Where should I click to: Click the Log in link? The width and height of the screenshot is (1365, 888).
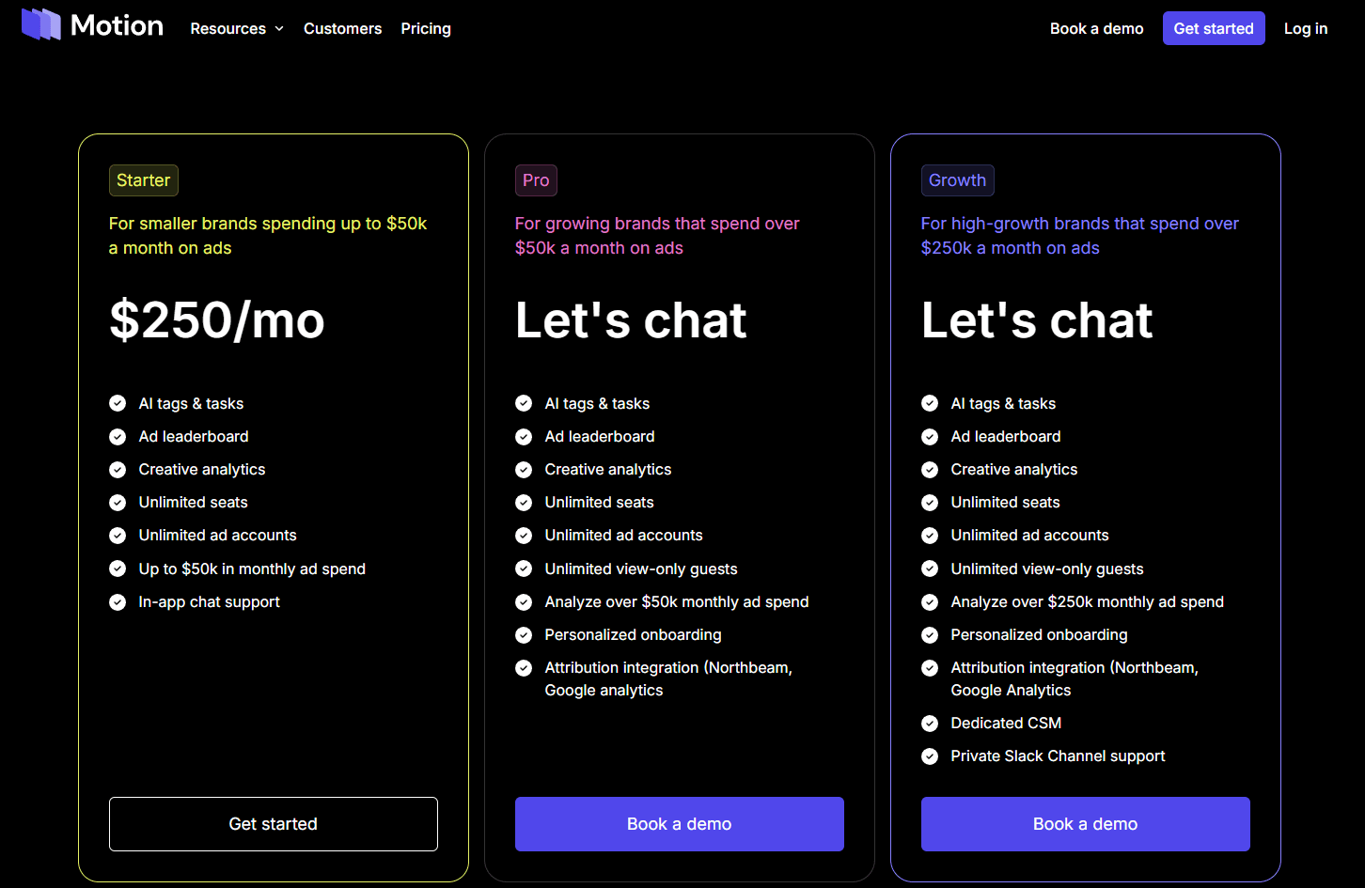point(1305,28)
